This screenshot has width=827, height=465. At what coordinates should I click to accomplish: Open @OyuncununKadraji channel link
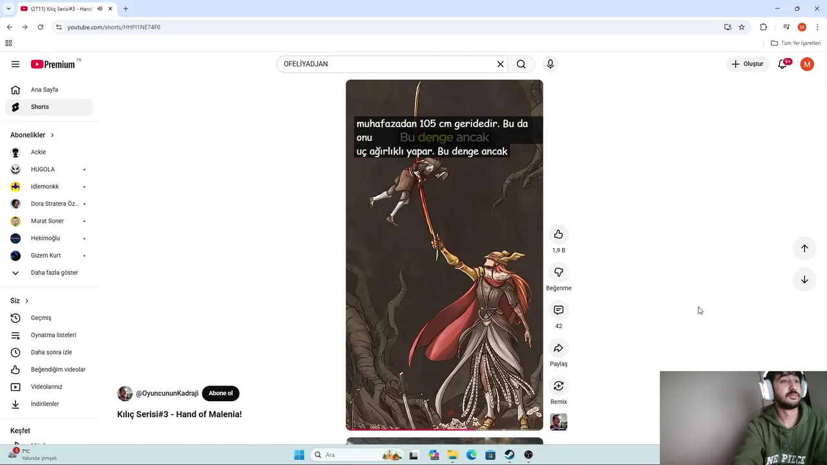[x=167, y=393]
